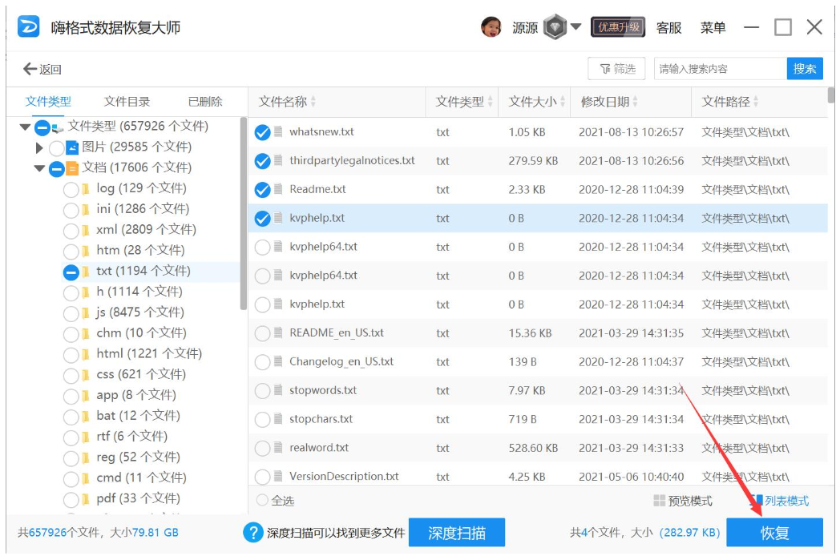Collapse the 文档 folder tree node
The height and width of the screenshot is (560, 840).
point(39,168)
